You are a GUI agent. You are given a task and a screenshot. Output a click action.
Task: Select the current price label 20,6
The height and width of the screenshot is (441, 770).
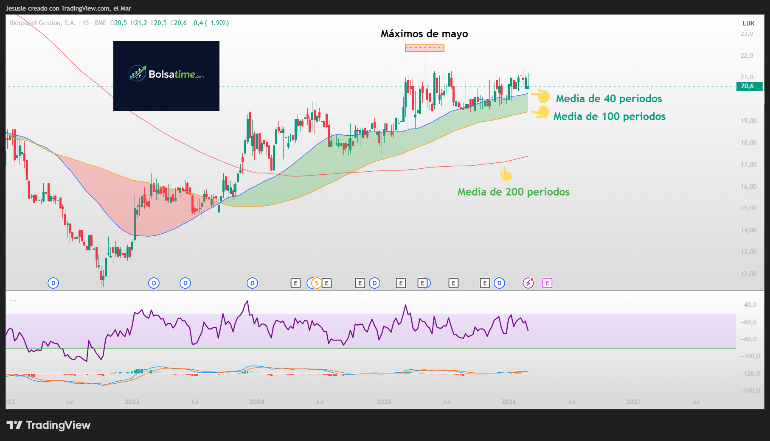tap(749, 86)
